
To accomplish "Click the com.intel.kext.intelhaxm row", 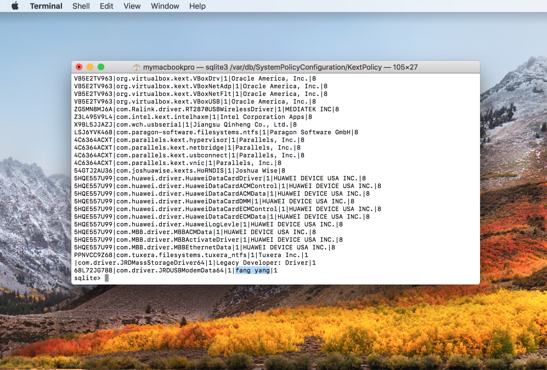I will pyautogui.click(x=193, y=117).
